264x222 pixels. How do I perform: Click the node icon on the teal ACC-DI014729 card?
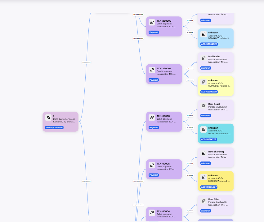(x=204, y=129)
